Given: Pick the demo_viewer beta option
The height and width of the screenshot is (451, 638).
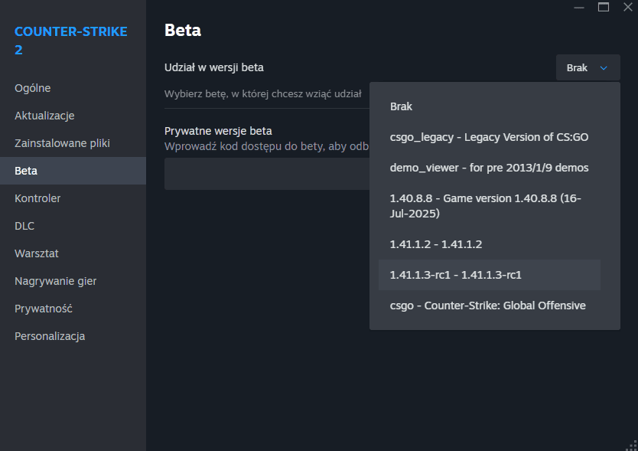Looking at the screenshot, I should click(x=489, y=168).
